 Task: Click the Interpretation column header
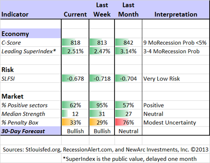pyautogui.click(x=176, y=14)
